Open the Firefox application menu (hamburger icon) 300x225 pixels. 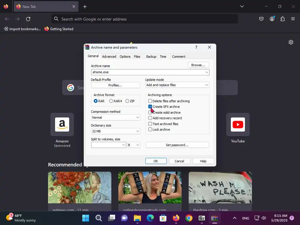(x=293, y=19)
